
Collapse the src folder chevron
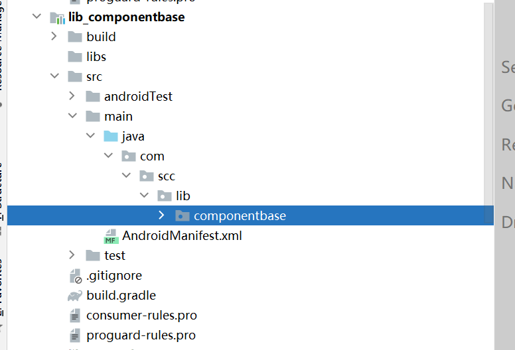(x=54, y=76)
